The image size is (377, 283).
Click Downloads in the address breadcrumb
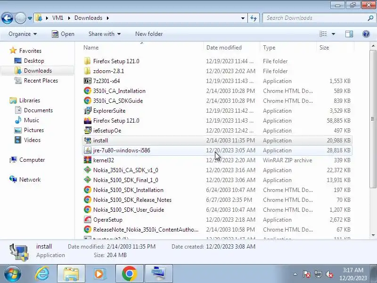88,18
